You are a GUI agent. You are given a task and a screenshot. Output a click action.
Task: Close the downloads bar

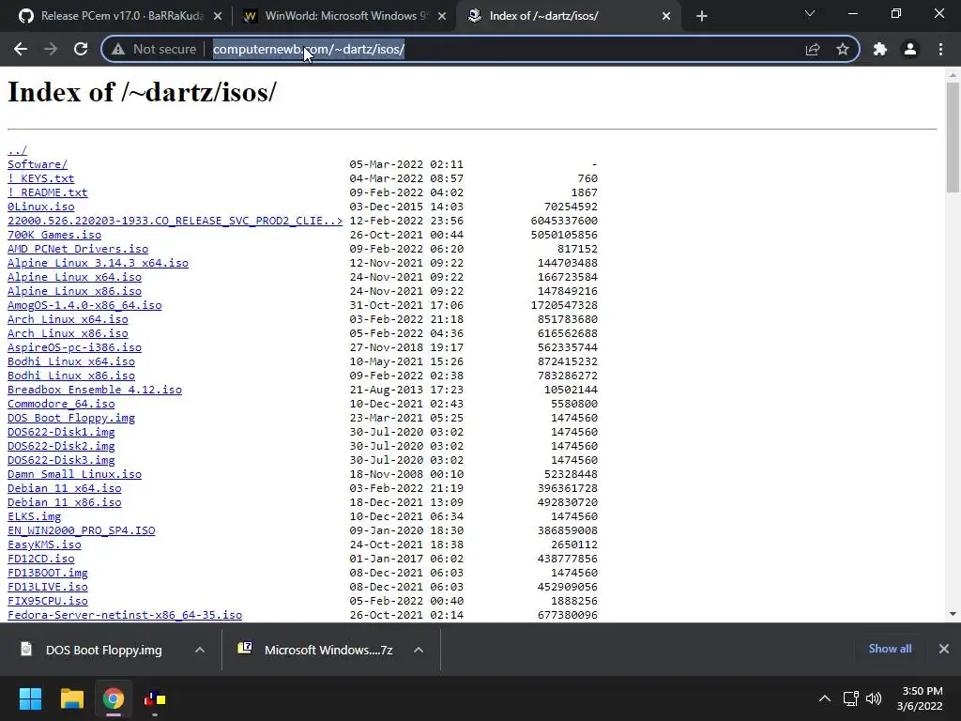pyautogui.click(x=944, y=649)
